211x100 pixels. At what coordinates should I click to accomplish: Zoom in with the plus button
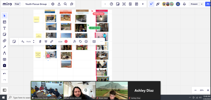coord(208,90)
